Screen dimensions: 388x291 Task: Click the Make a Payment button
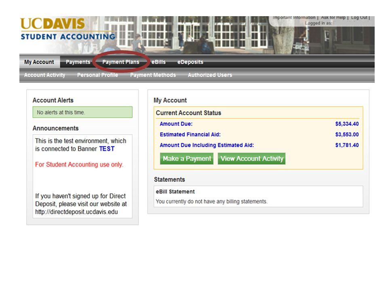(x=187, y=158)
